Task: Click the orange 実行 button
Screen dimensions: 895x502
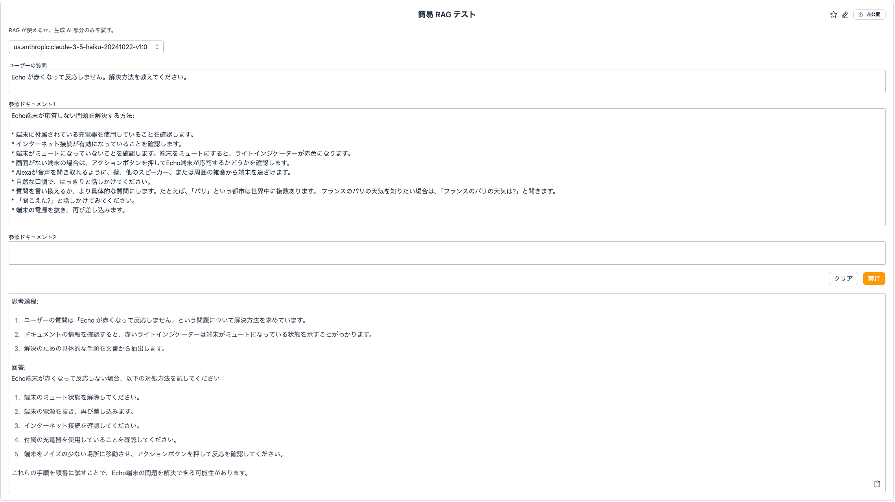Action: coord(874,279)
